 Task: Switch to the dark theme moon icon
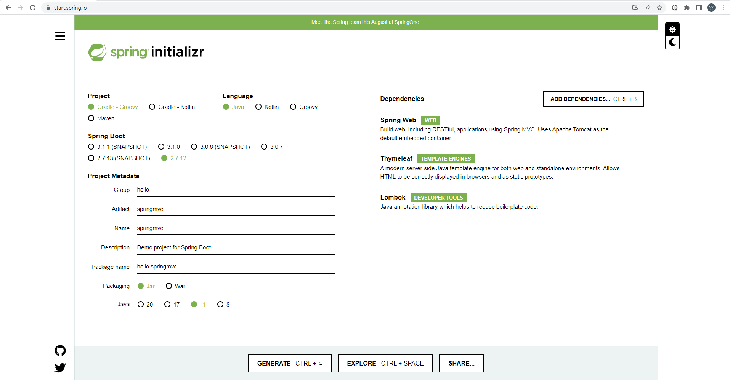click(672, 42)
